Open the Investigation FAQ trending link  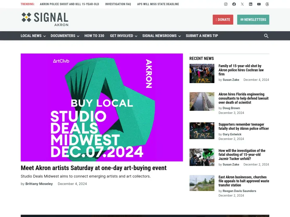point(118,4)
